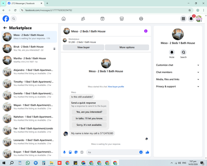The width and height of the screenshot is (207, 166).
Task: Open the Video/Reels icon in top navigation
Action: tap(102, 19)
